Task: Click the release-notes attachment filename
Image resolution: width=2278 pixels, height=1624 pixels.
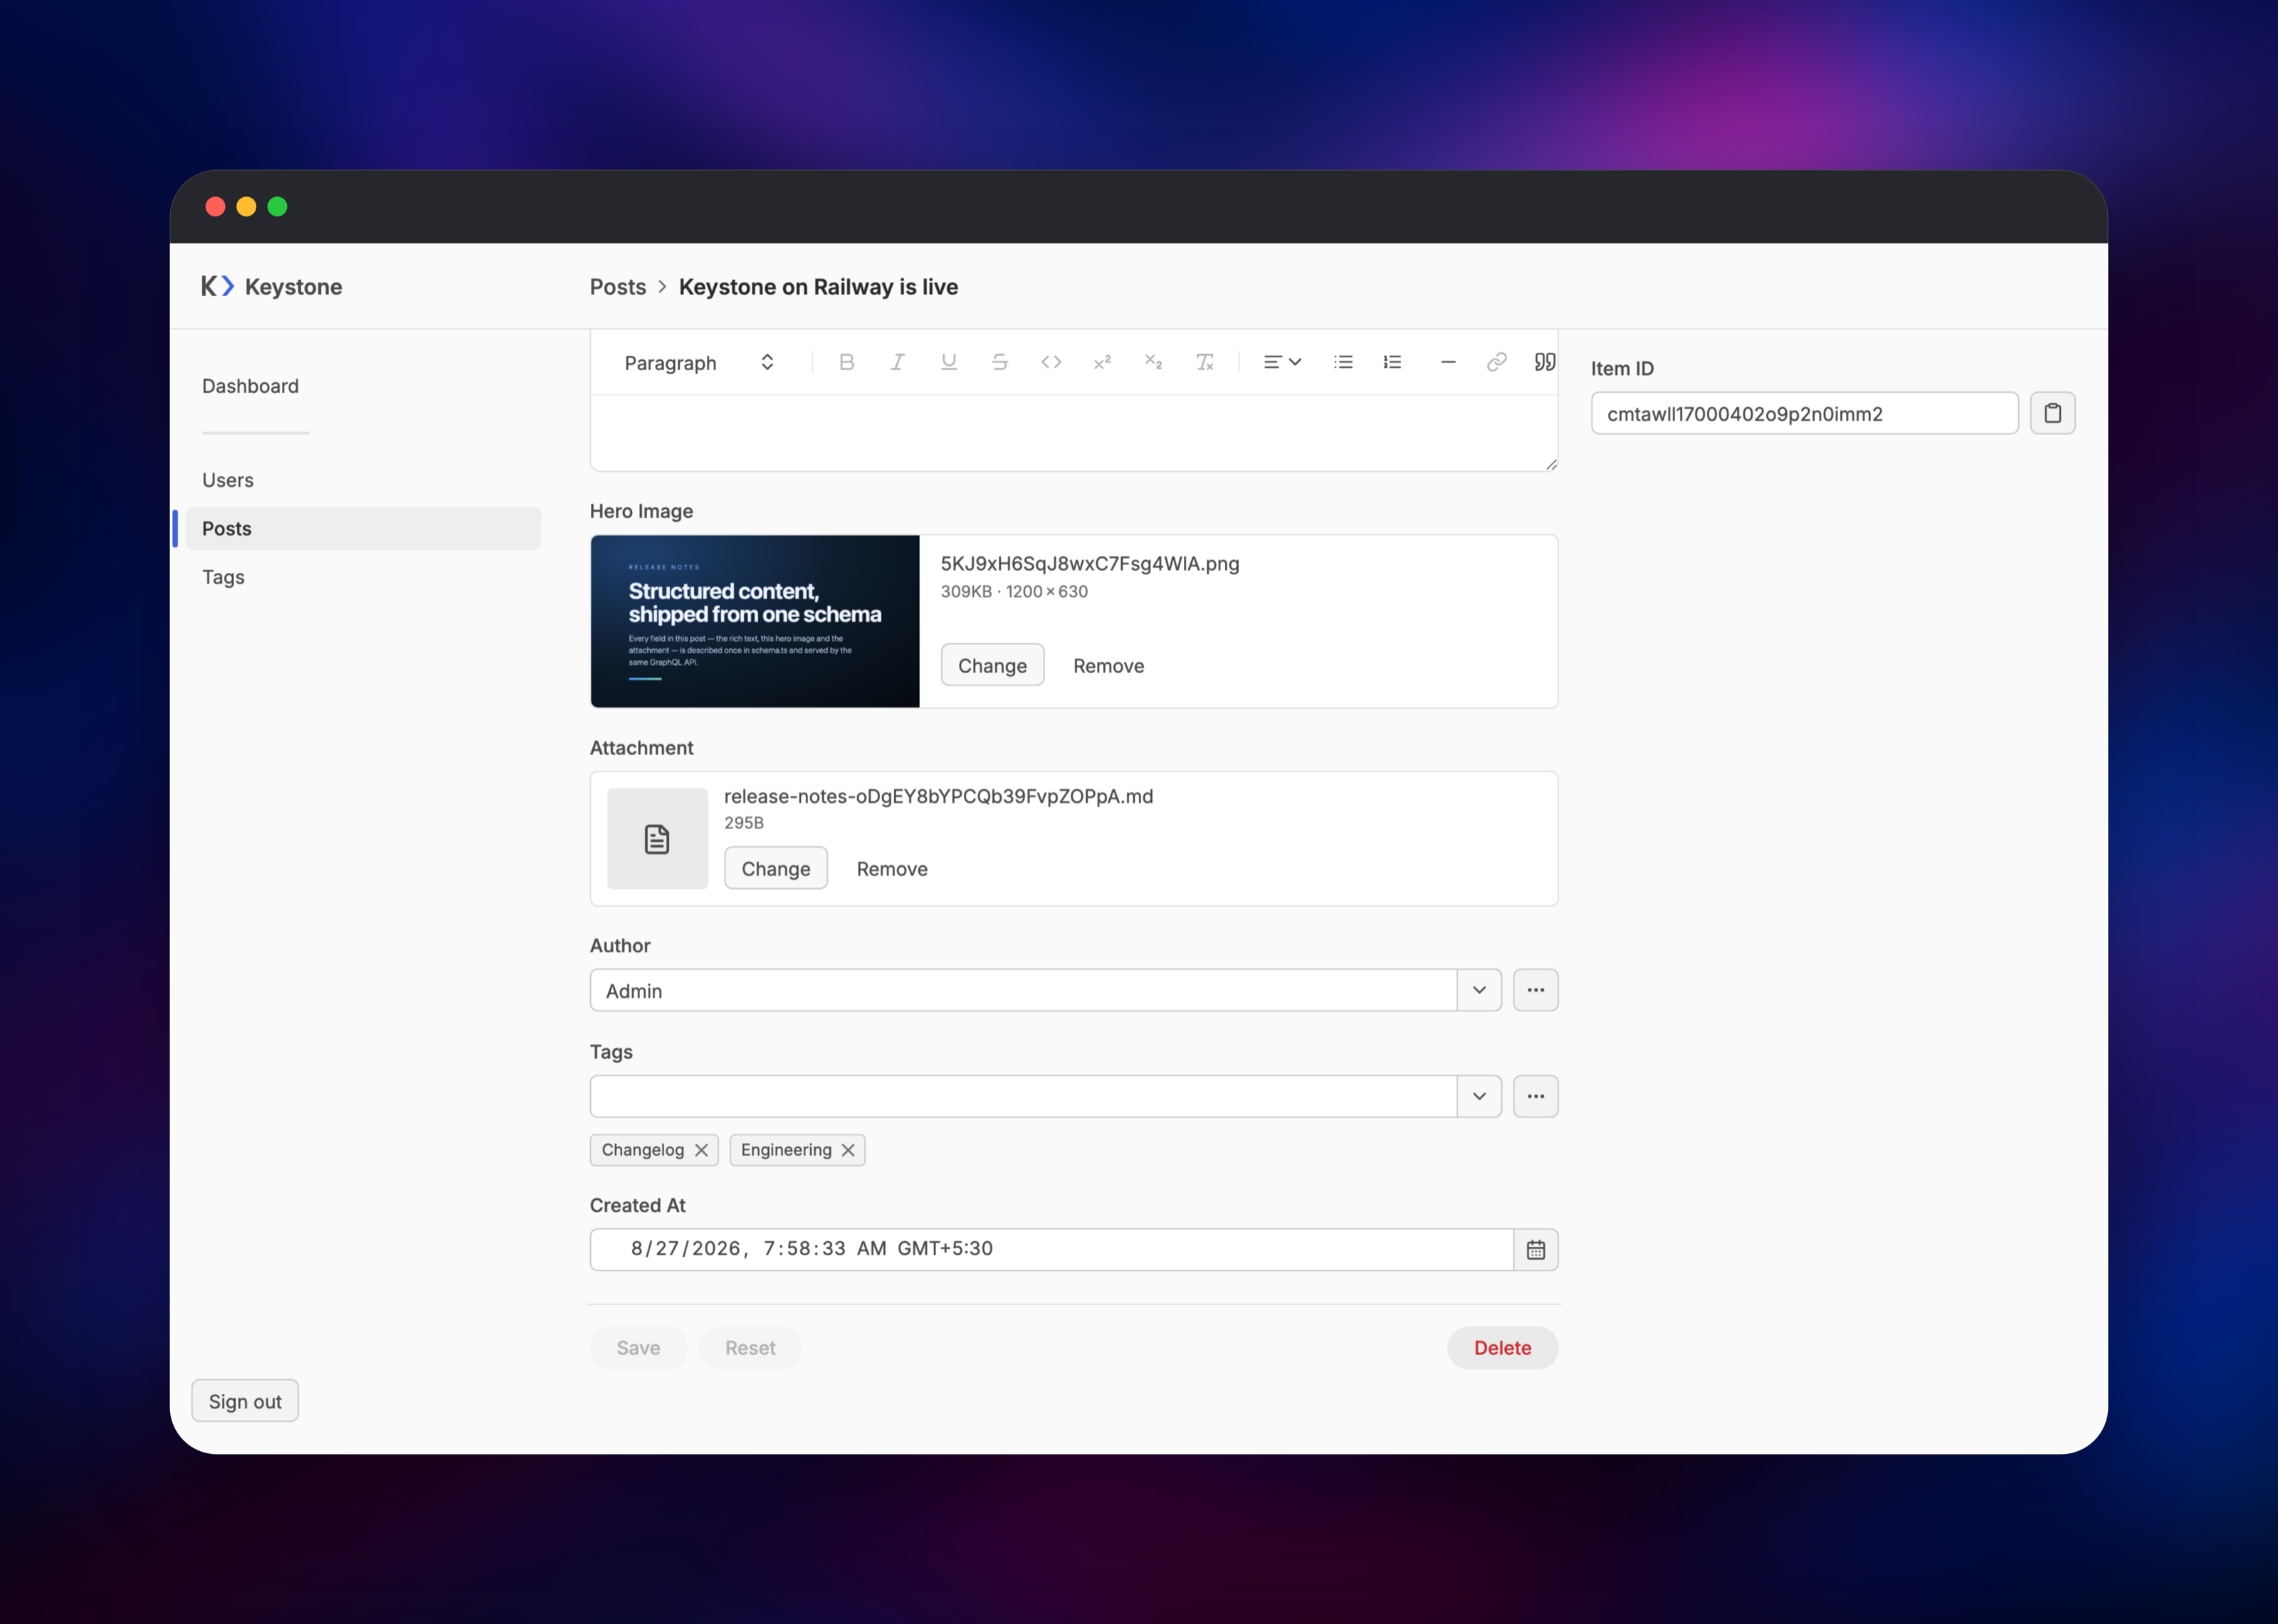Action: pyautogui.click(x=938, y=796)
